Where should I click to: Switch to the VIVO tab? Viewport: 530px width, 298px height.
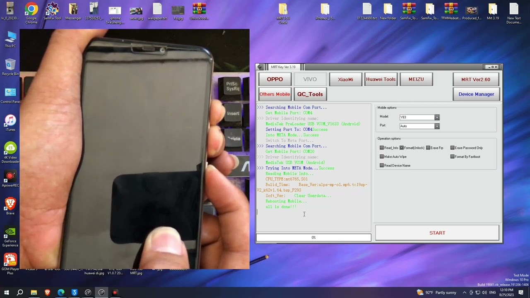click(x=310, y=79)
